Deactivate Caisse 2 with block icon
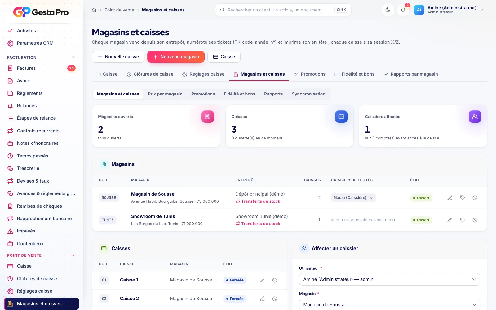The image size is (496, 310). pos(275,299)
